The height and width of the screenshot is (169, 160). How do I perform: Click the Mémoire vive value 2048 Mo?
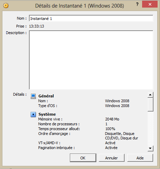point(112,119)
